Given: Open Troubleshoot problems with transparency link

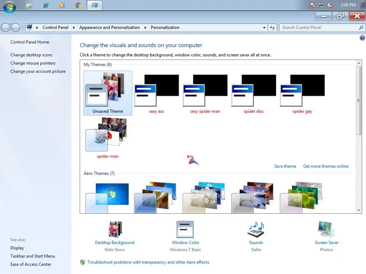Looking at the screenshot, I should pos(148,262).
